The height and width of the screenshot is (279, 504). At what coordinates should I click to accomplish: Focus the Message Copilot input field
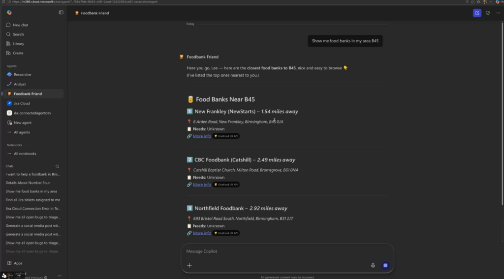287,251
